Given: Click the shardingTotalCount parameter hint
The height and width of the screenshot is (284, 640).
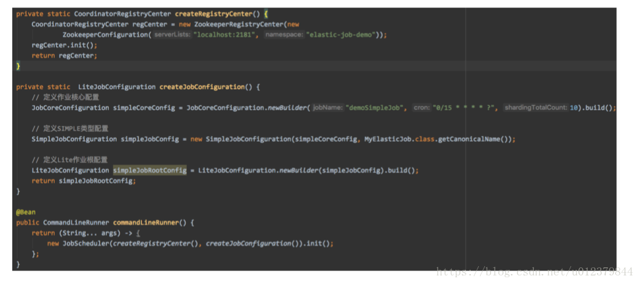Looking at the screenshot, I should 535,108.
